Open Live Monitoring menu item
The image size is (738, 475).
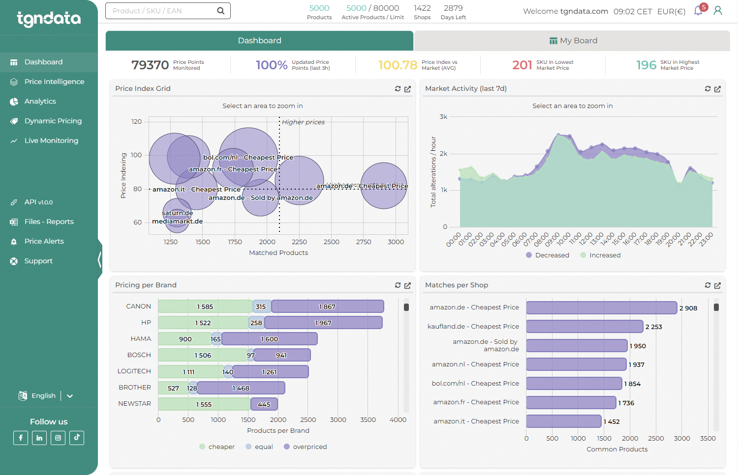(x=51, y=141)
